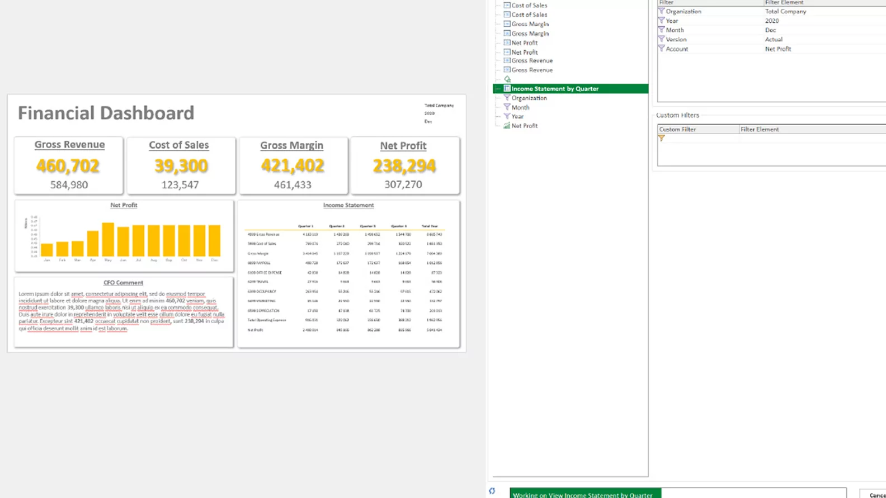Click the Net Profit bar chart
886x498 pixels.
[124, 236]
